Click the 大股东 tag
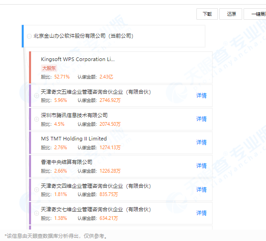The image size is (266, 241). pos(49,68)
